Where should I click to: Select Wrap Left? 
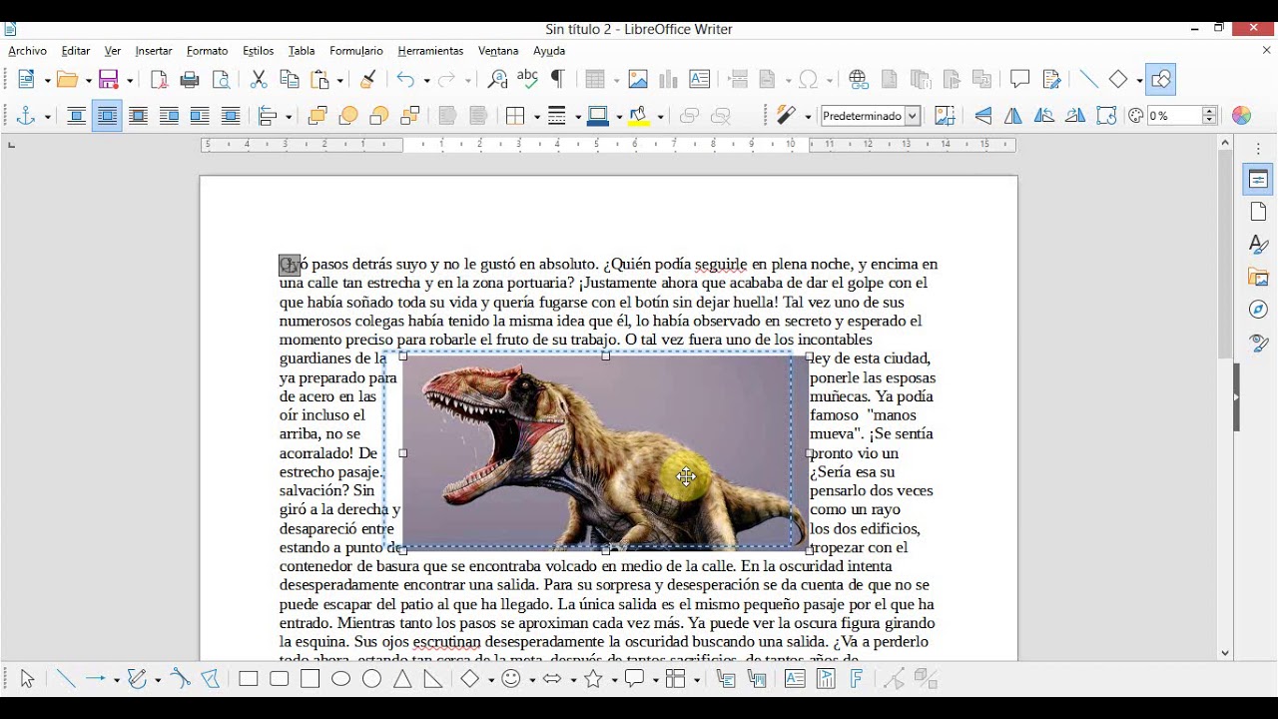tap(169, 117)
